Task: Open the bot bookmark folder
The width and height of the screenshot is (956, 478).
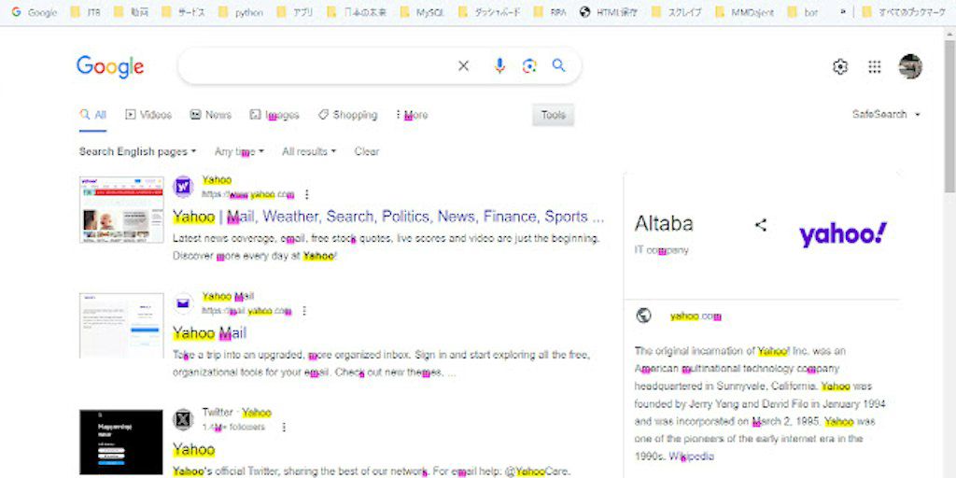Action: [802, 12]
